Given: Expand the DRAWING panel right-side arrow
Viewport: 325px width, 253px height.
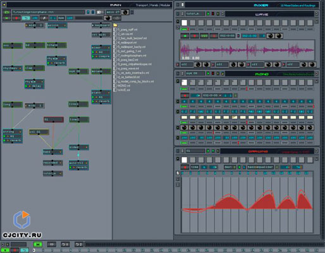Looking at the screenshot, I should tap(316, 151).
